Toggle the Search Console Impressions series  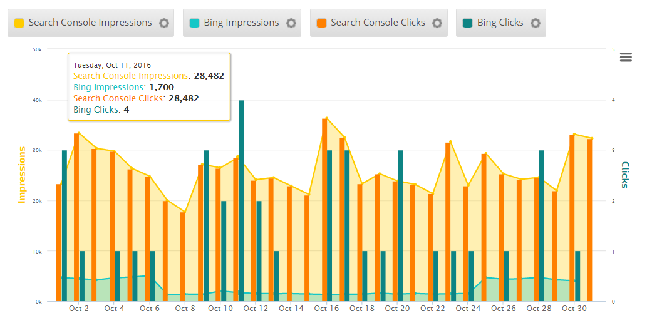click(x=90, y=23)
